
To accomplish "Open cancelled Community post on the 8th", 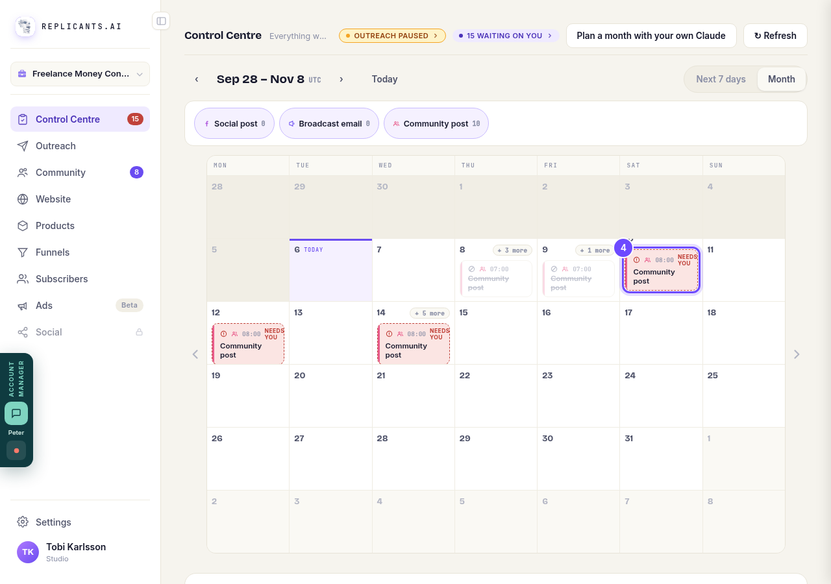I will (496, 279).
